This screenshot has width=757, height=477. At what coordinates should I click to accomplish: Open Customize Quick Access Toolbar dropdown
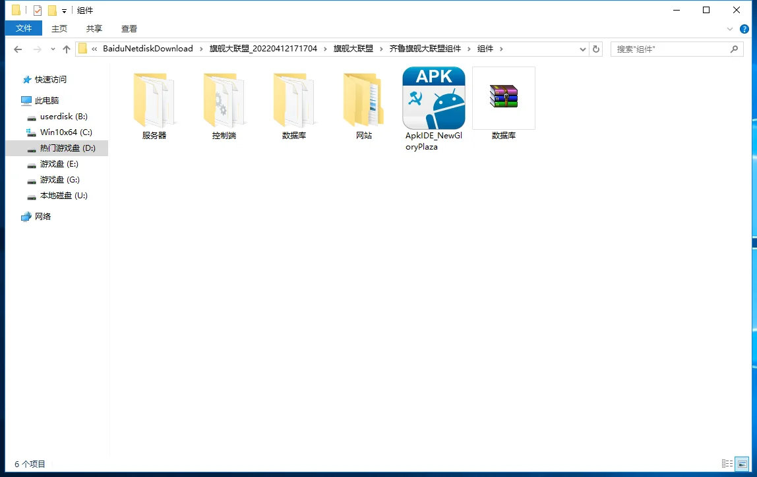coord(64,11)
